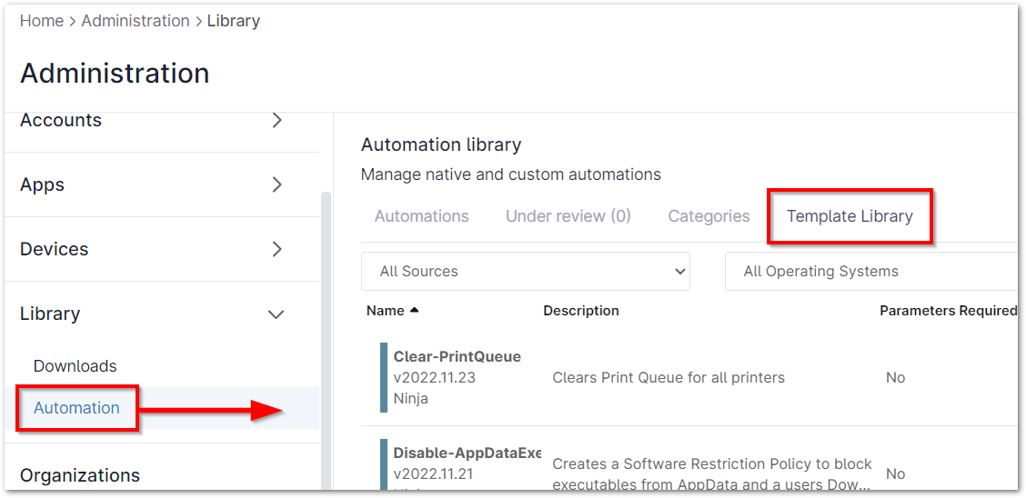The height and width of the screenshot is (498, 1026).
Task: Go to the Template Library tab
Action: tap(850, 216)
